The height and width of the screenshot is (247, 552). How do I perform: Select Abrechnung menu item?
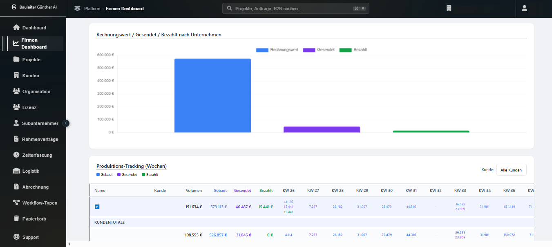tap(36, 187)
